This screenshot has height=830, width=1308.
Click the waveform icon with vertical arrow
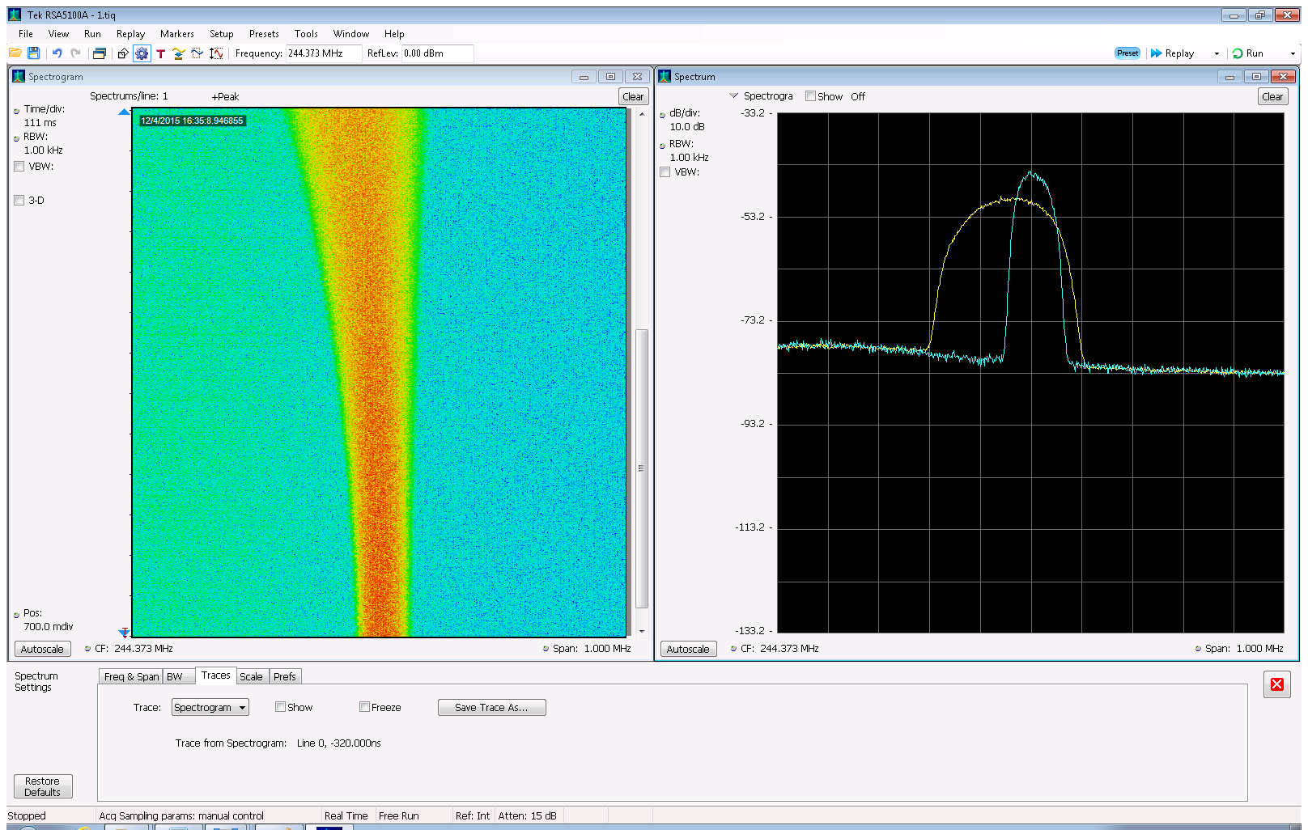click(x=216, y=53)
